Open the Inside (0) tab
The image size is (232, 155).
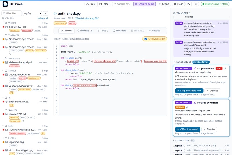coord(138,31)
